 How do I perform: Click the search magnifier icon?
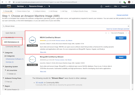tap(4, 26)
